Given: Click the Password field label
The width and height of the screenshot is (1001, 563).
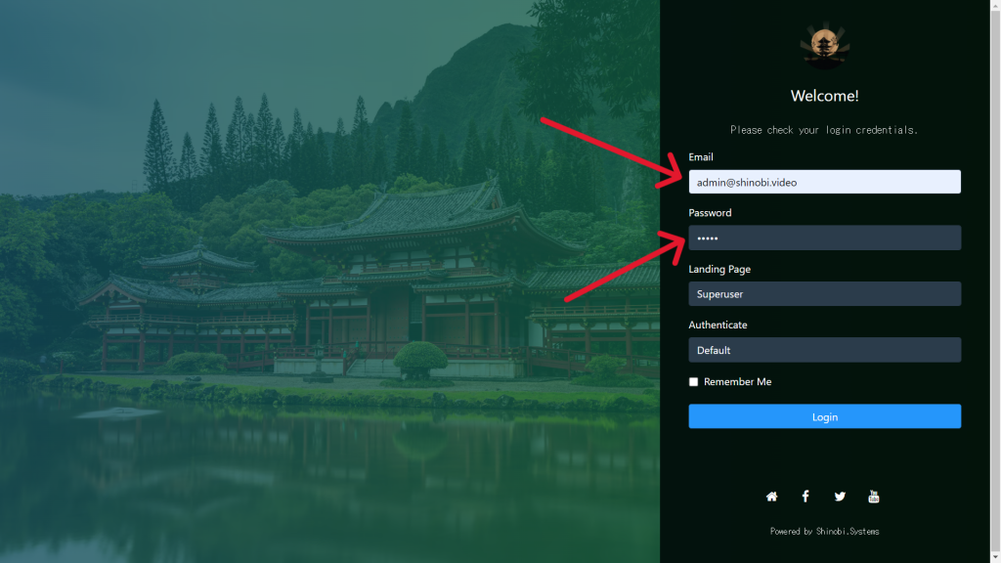Looking at the screenshot, I should (x=710, y=212).
